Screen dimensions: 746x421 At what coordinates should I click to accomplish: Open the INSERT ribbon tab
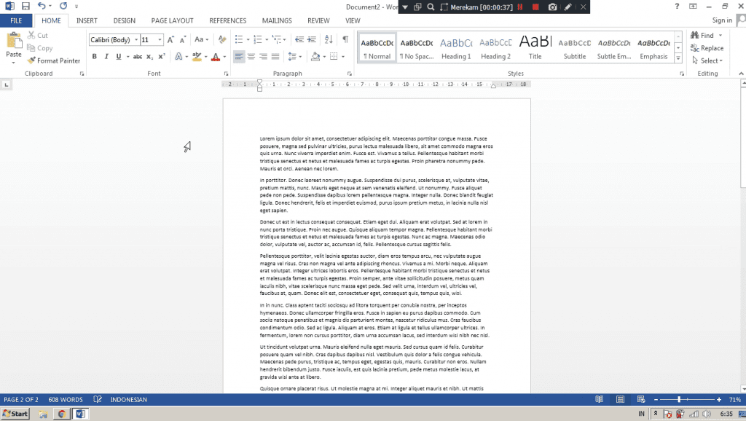pos(87,21)
